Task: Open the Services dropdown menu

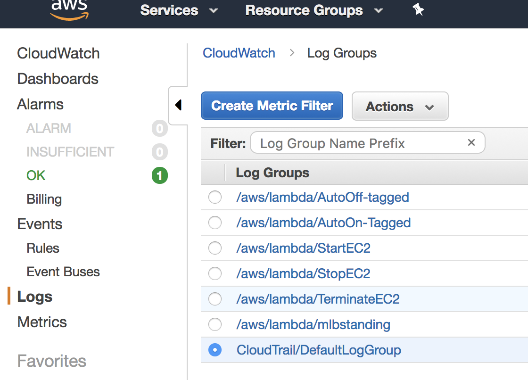Action: click(x=179, y=10)
